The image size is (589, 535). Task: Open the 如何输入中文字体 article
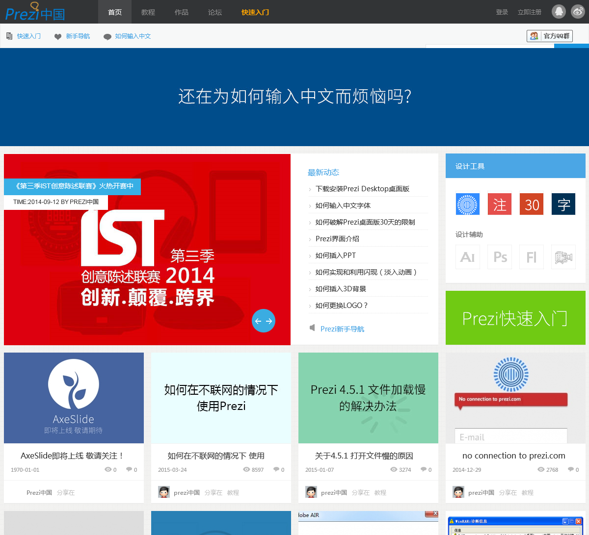[x=343, y=205]
